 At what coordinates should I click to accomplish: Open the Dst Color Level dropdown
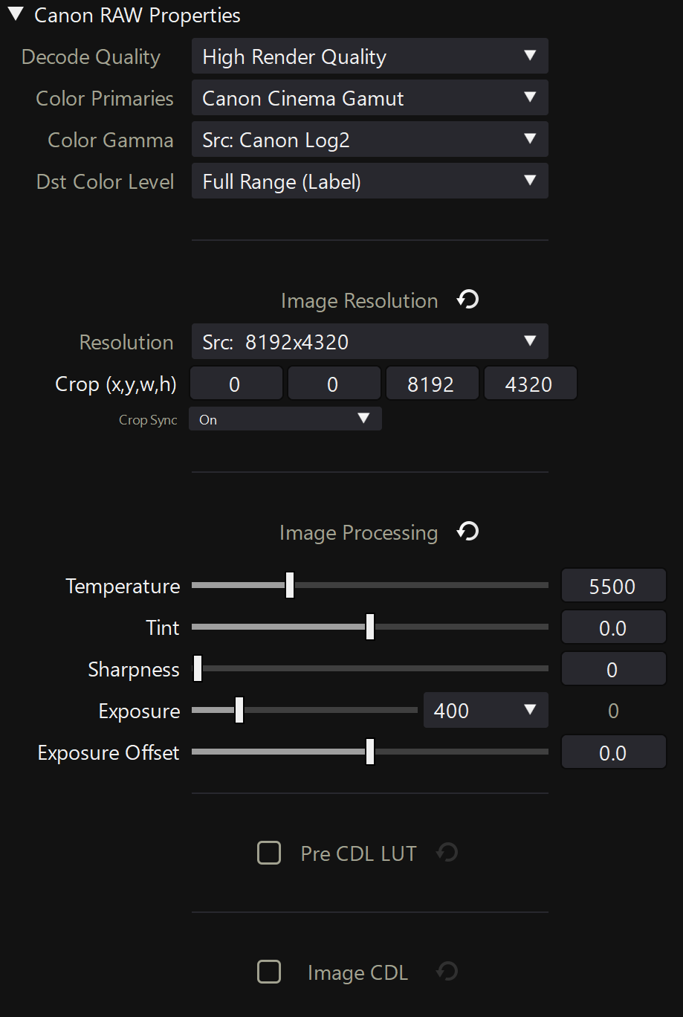370,181
